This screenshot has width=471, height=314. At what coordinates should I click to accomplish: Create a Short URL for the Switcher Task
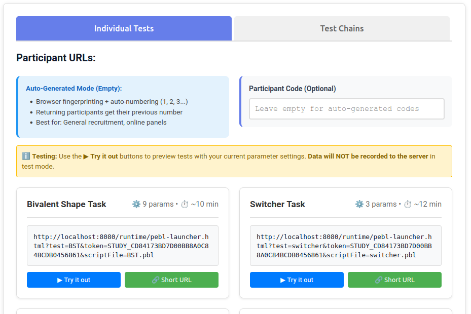click(x=394, y=280)
